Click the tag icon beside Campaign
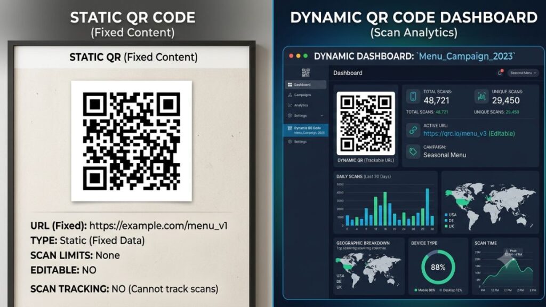Viewport: 546px width, 307px height. pyautogui.click(x=413, y=152)
